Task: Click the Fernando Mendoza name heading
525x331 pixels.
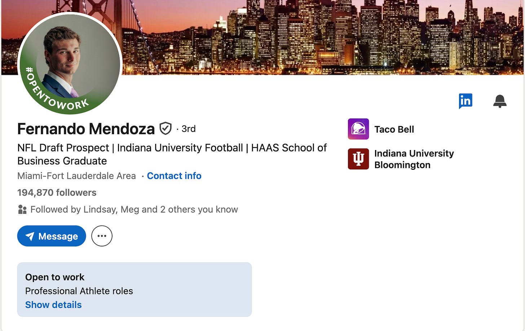Action: (x=86, y=129)
